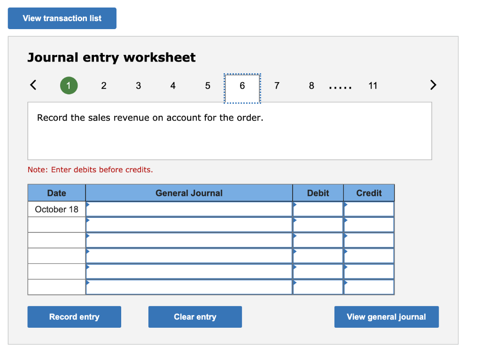
Task: Open View general journal
Action: click(387, 317)
